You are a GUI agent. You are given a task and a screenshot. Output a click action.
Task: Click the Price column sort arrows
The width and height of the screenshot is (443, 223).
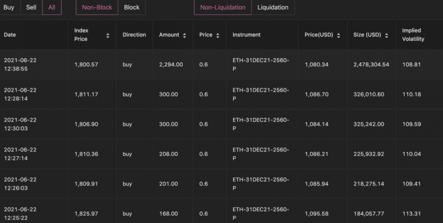pos(217,35)
